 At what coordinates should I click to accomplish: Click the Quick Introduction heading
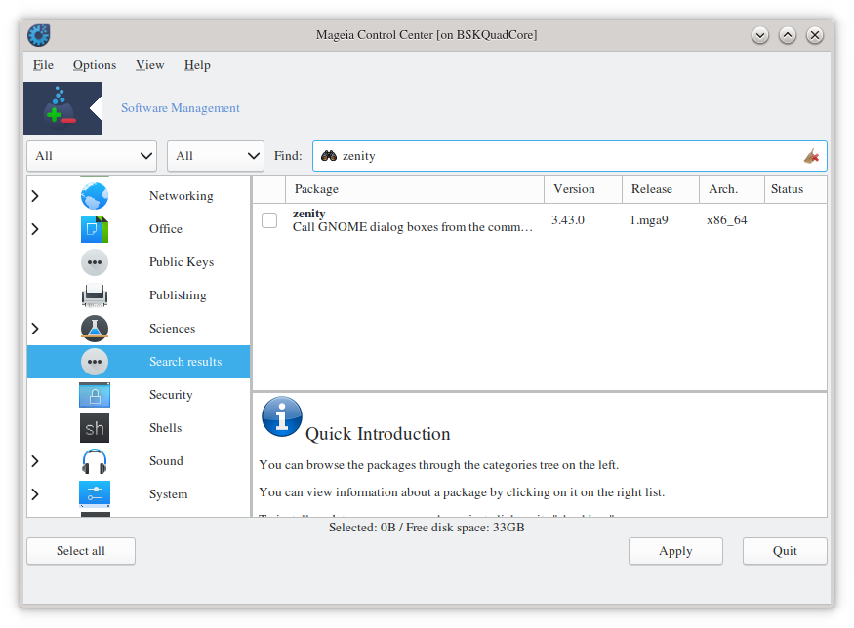click(378, 434)
